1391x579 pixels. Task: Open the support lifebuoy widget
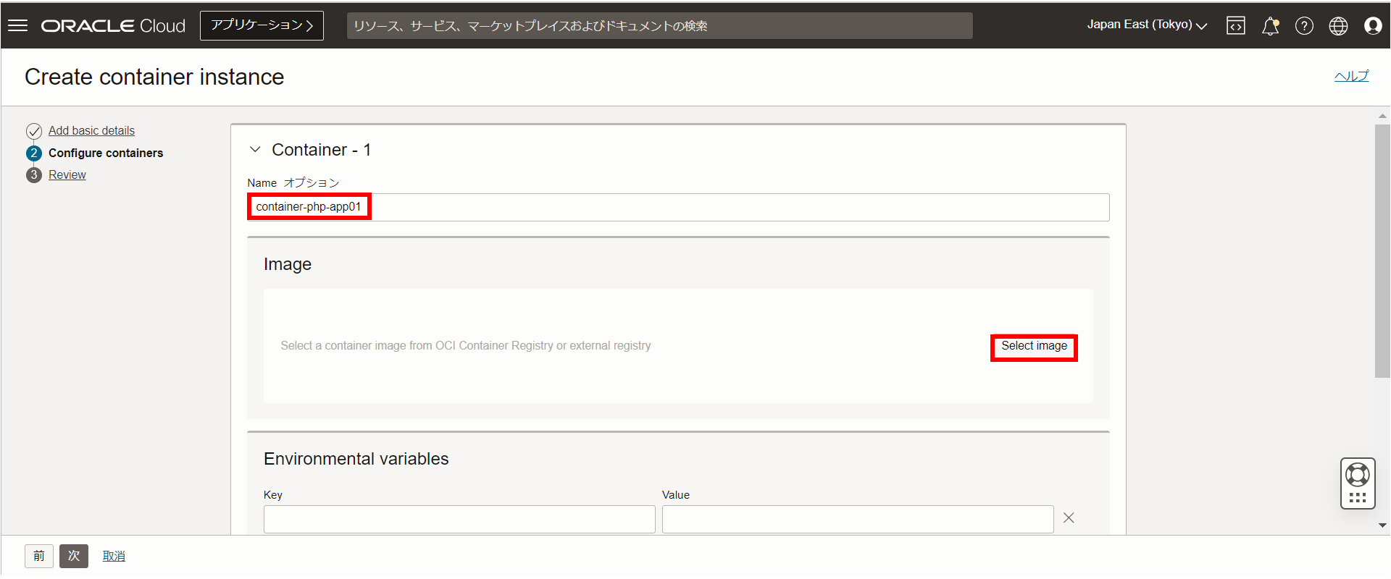pos(1358,483)
